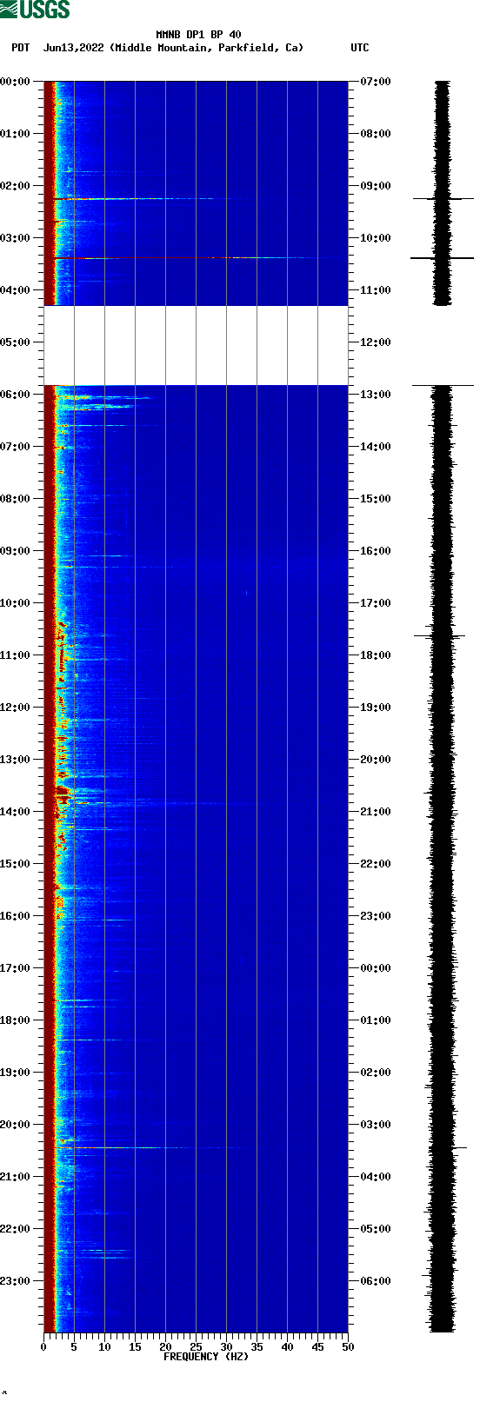Click the 06:00 PDT axis label
Image resolution: width=480 pixels, height=1402 pixels.
[x=16, y=395]
